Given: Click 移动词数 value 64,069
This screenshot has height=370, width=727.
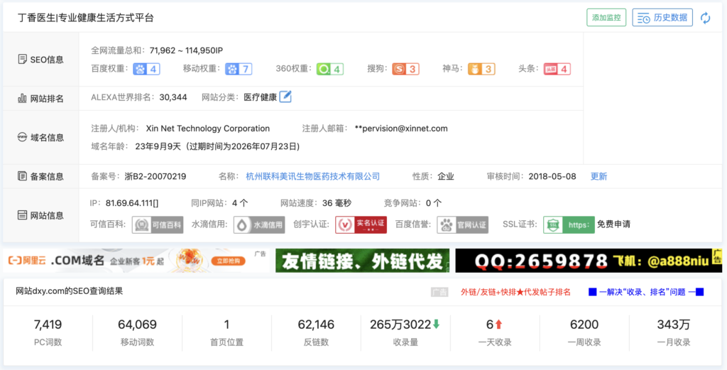Looking at the screenshot, I should (137, 325).
